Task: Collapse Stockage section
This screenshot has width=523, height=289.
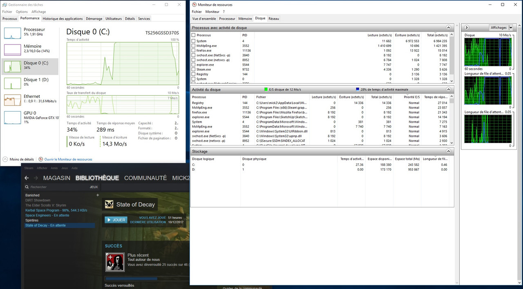Action: click(x=448, y=151)
